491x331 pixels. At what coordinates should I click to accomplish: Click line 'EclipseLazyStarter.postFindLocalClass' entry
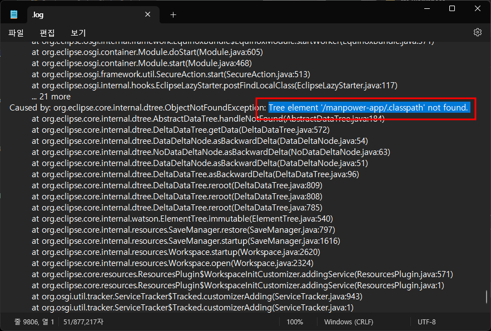tap(215, 86)
